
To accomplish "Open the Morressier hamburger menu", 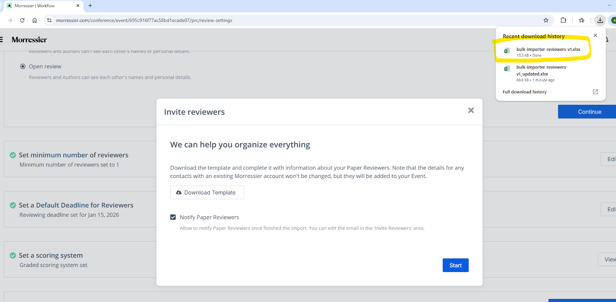I will [2, 40].
